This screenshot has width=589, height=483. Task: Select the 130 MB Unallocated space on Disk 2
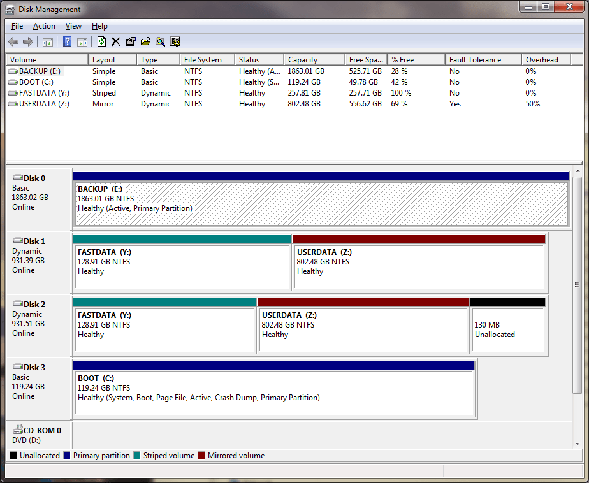click(507, 325)
